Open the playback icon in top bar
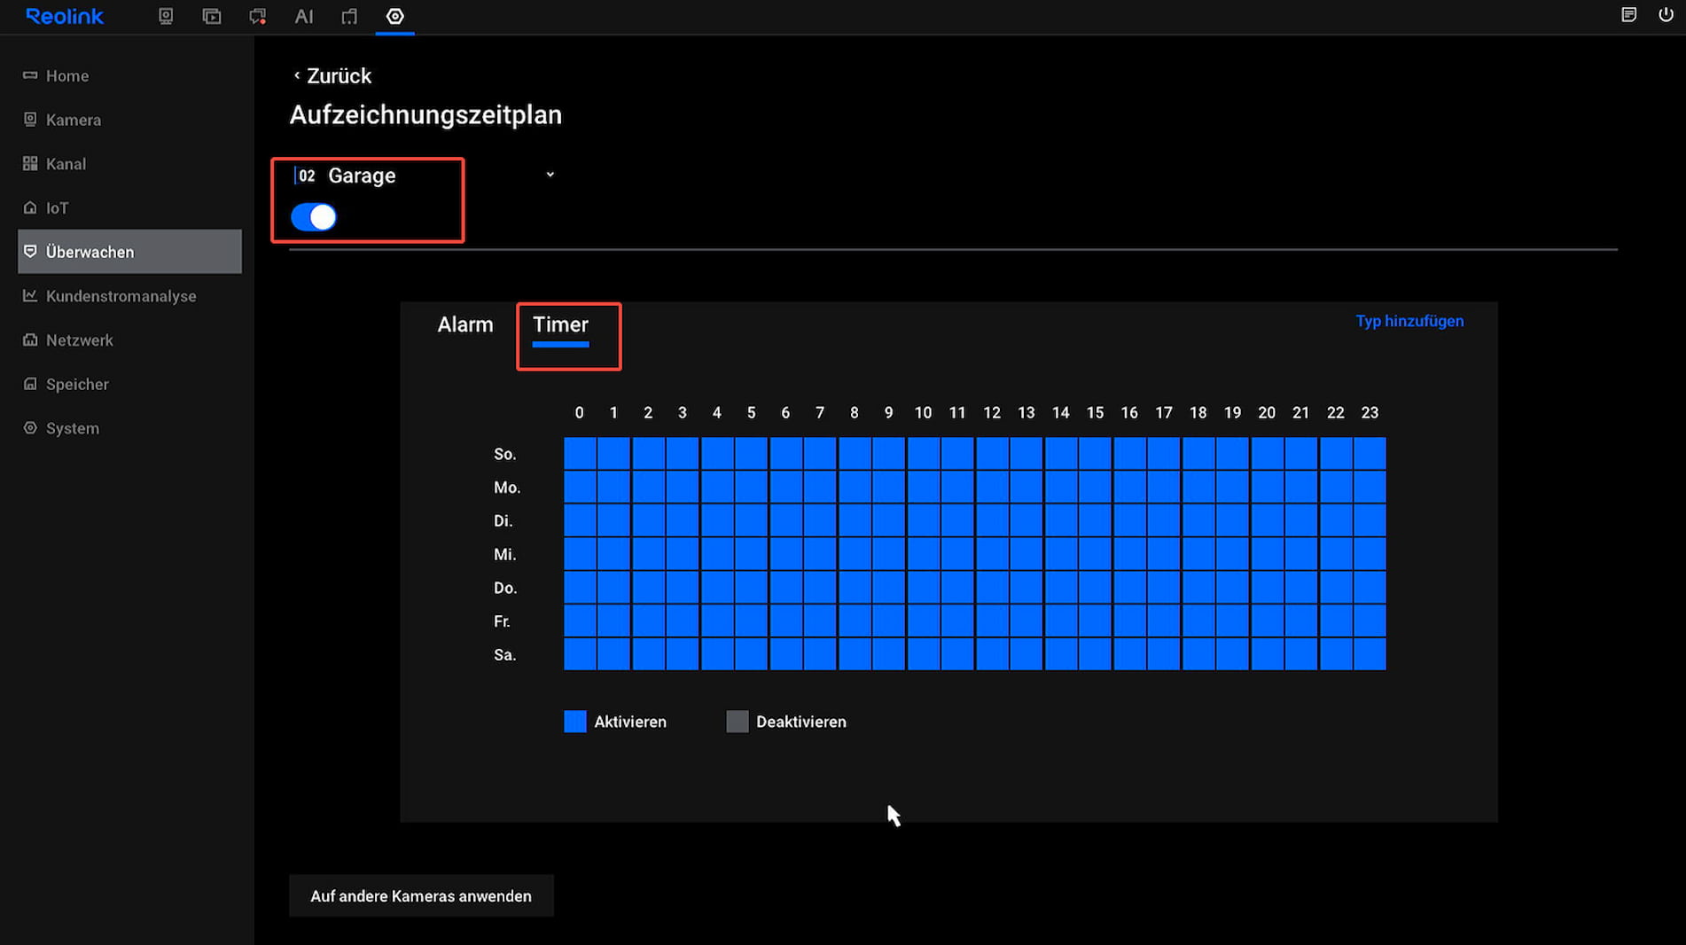 [212, 16]
